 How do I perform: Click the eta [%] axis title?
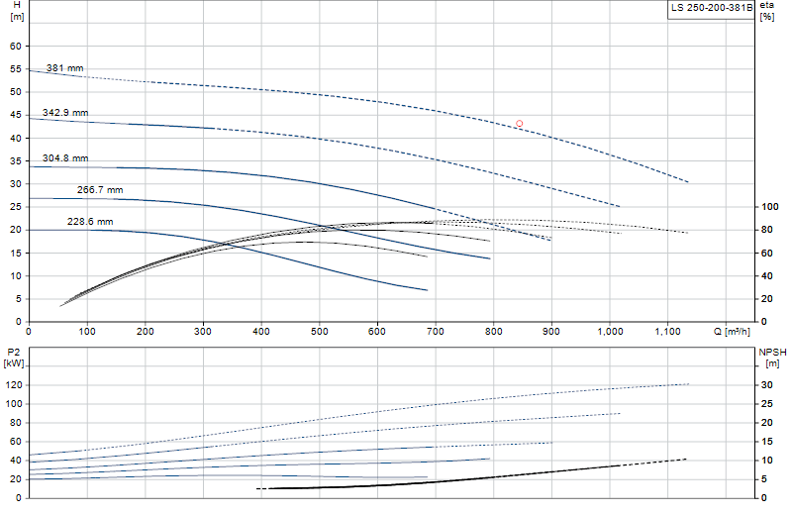[766, 11]
